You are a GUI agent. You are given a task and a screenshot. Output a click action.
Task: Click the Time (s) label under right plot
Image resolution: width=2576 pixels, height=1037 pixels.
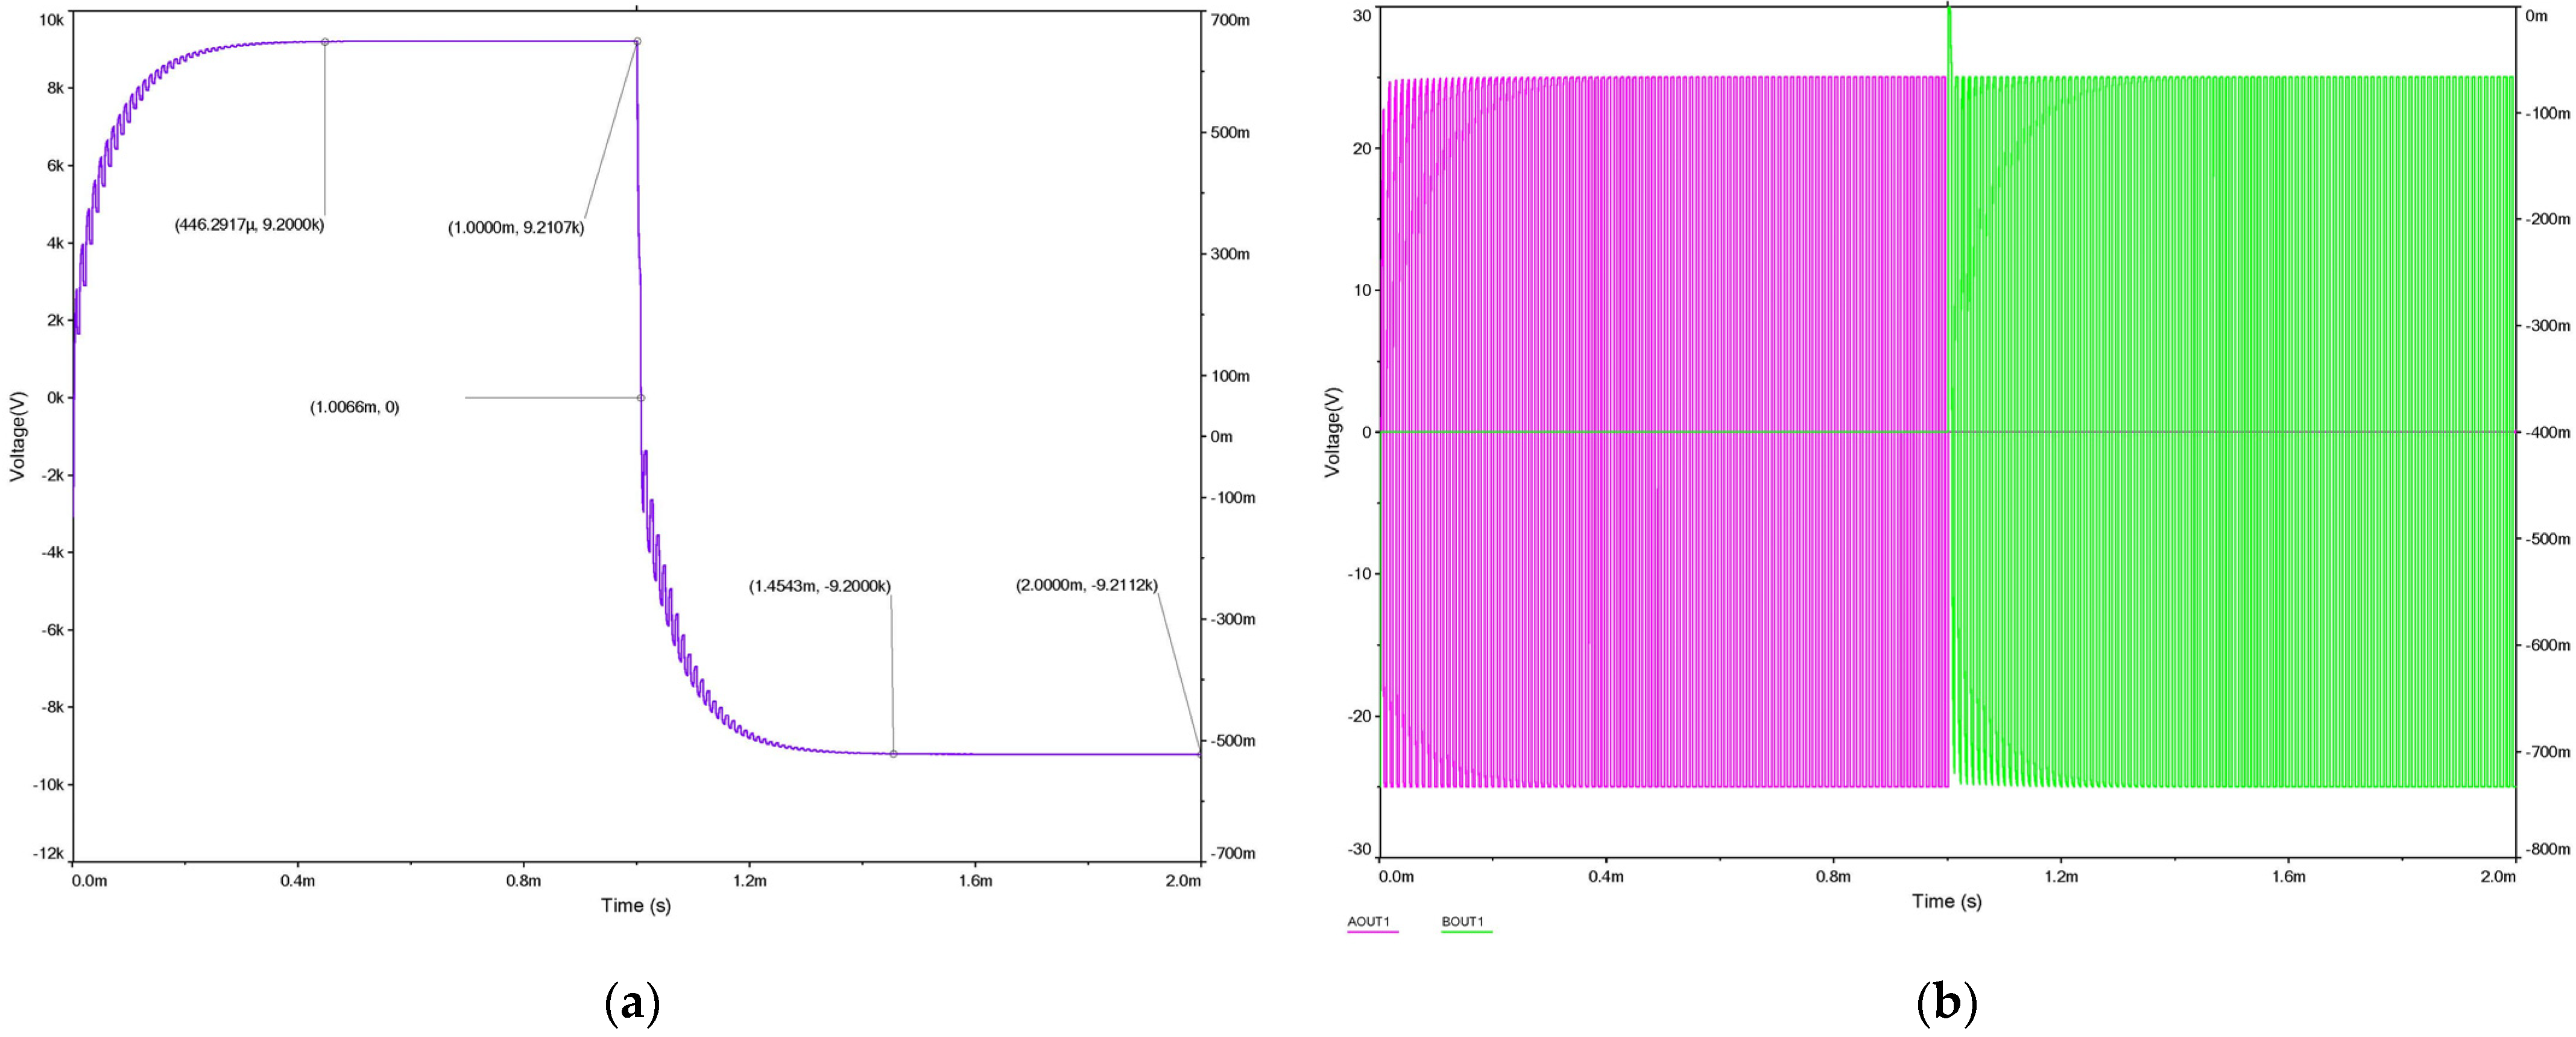pyautogui.click(x=1946, y=901)
